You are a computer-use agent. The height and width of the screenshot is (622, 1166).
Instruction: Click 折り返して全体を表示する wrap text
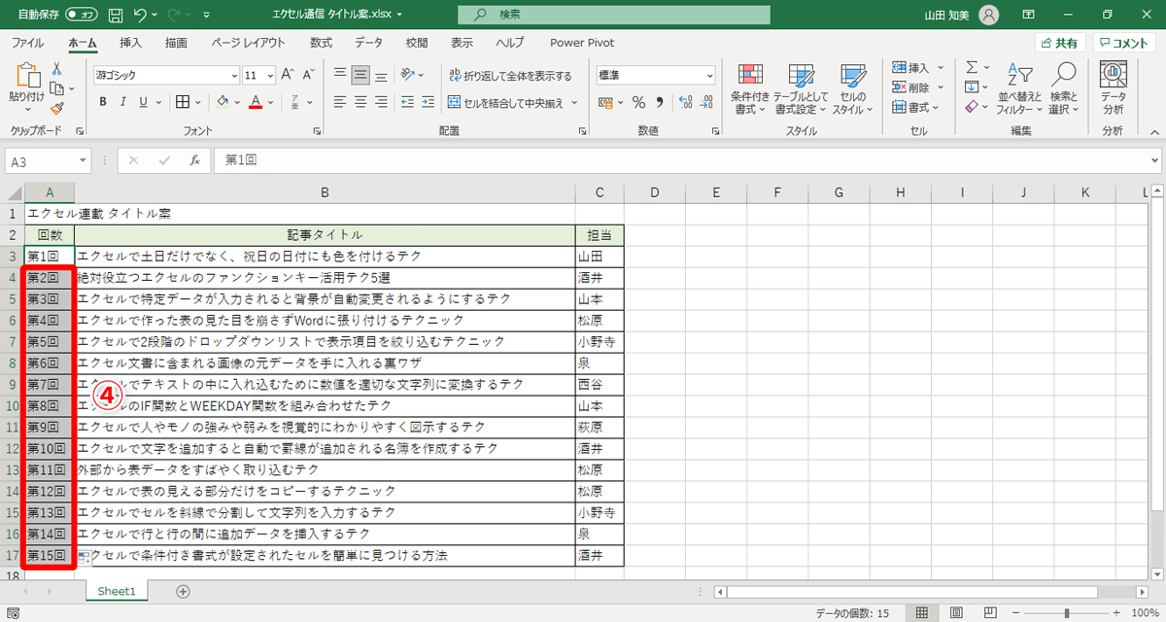[510, 76]
